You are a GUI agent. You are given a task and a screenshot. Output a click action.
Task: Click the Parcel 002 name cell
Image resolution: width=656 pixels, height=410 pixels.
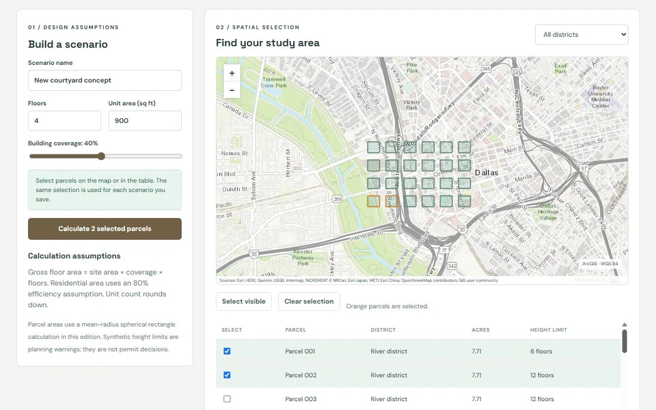click(x=301, y=375)
